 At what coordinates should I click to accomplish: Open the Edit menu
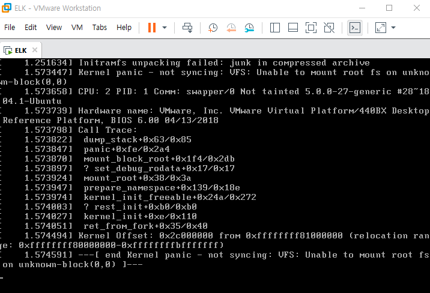(x=31, y=28)
